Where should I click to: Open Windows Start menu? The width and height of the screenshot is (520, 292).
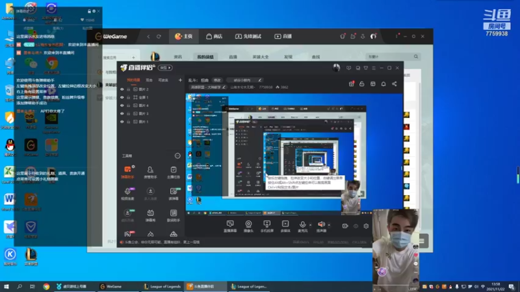coord(6,286)
